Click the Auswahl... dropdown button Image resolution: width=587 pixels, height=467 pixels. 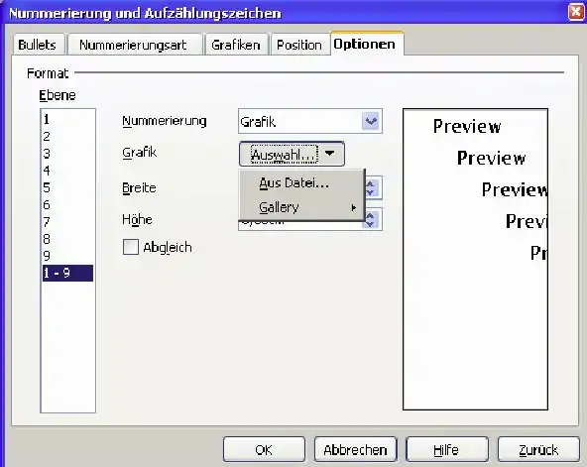pos(292,154)
